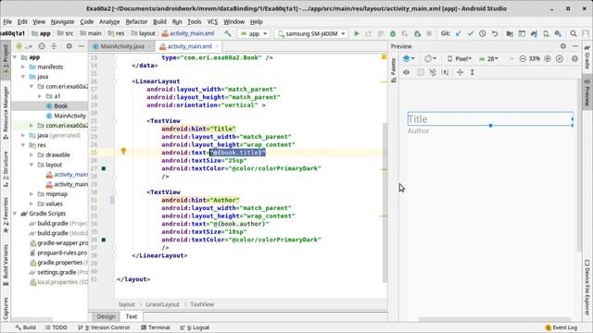Open the TODO tool window
Image resolution: width=593 pixels, height=333 pixels.
[56, 327]
